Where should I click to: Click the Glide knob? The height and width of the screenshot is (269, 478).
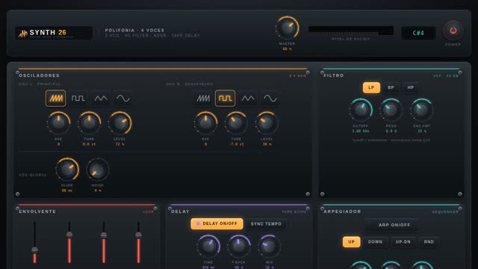(67, 170)
